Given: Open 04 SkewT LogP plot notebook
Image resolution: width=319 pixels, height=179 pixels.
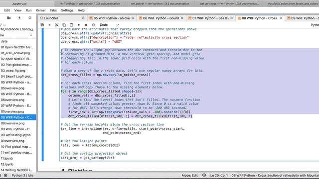Looking at the screenshot, I should [18, 77].
